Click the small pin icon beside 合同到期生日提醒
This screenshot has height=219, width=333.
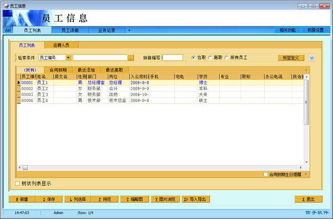[x=306, y=174]
